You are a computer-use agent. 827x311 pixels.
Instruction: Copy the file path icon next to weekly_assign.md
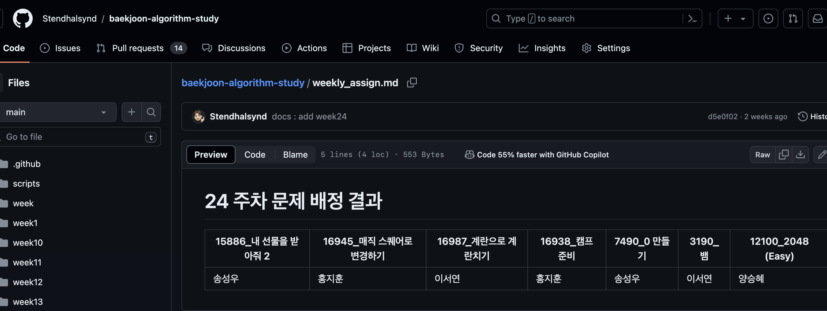pyautogui.click(x=412, y=83)
